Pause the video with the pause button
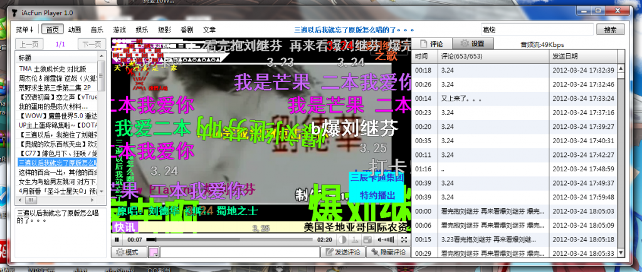The image size is (642, 272). (x=117, y=239)
